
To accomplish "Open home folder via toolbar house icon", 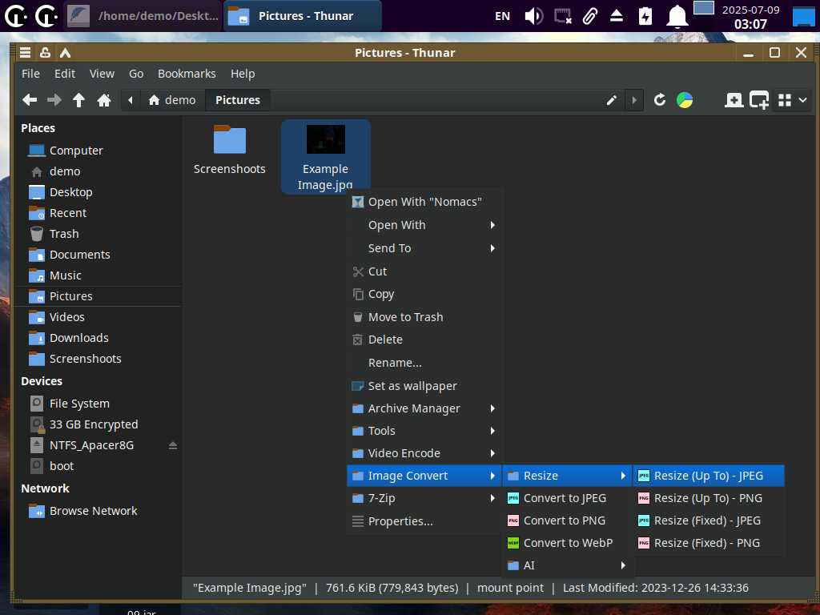I will pos(104,99).
